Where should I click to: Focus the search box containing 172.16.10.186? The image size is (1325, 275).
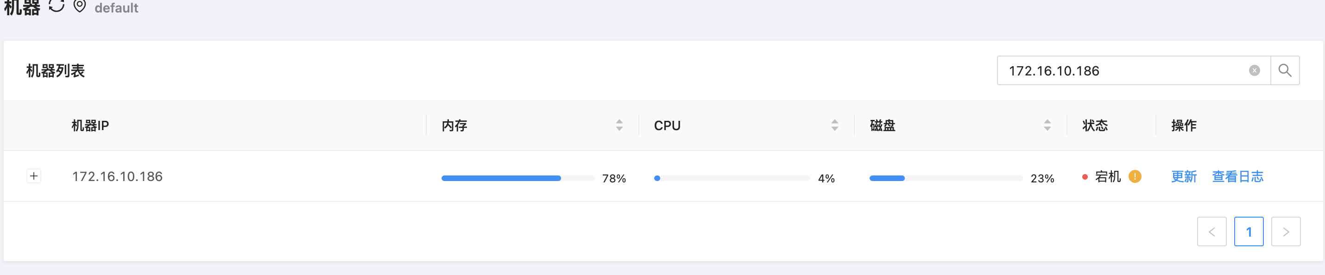1121,70
